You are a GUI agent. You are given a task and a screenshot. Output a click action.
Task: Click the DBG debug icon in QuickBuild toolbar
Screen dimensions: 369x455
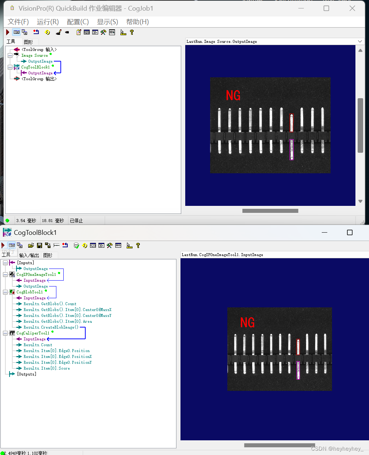click(x=112, y=32)
